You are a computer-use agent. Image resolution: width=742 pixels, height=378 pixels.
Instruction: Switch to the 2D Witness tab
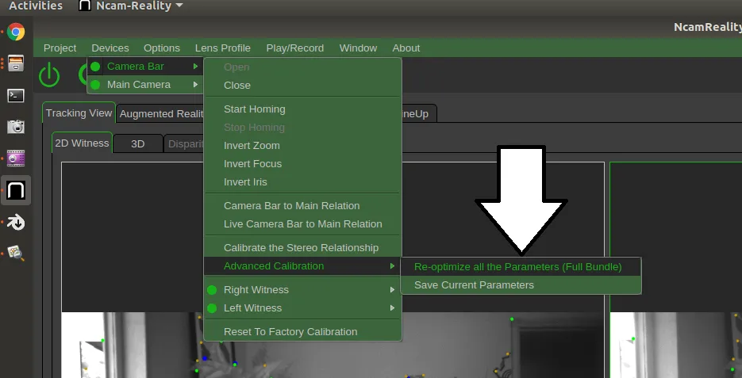tap(82, 143)
